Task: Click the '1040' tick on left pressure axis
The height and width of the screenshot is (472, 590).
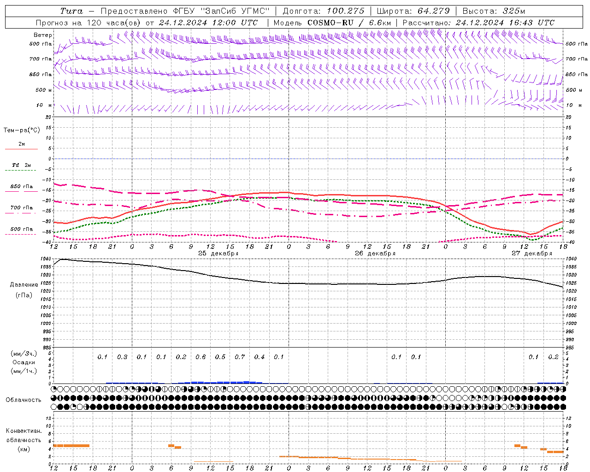Action: click(x=46, y=259)
